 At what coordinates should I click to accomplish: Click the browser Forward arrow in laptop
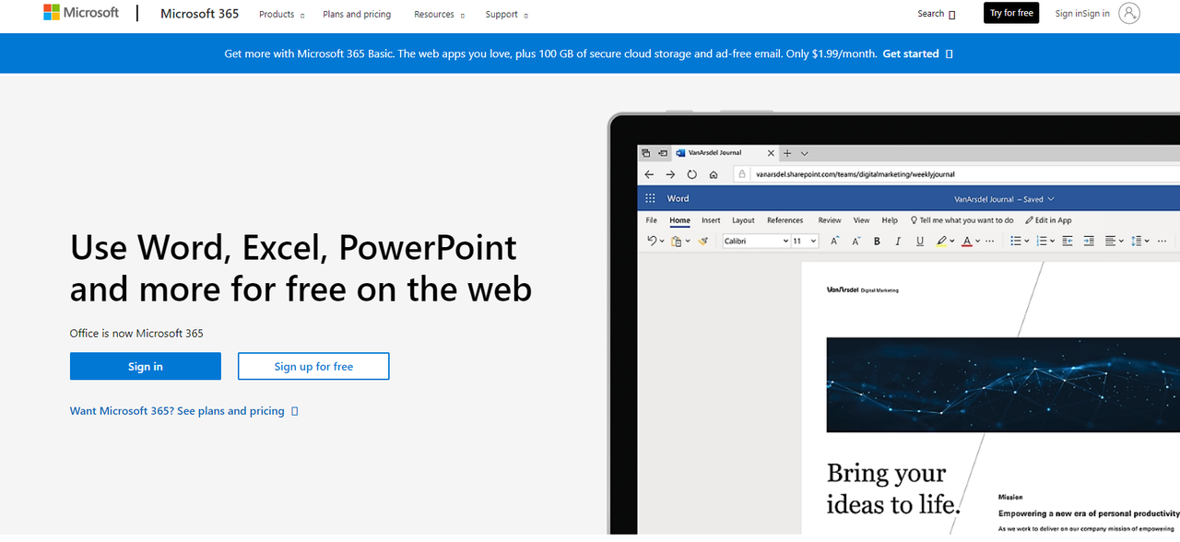point(670,174)
